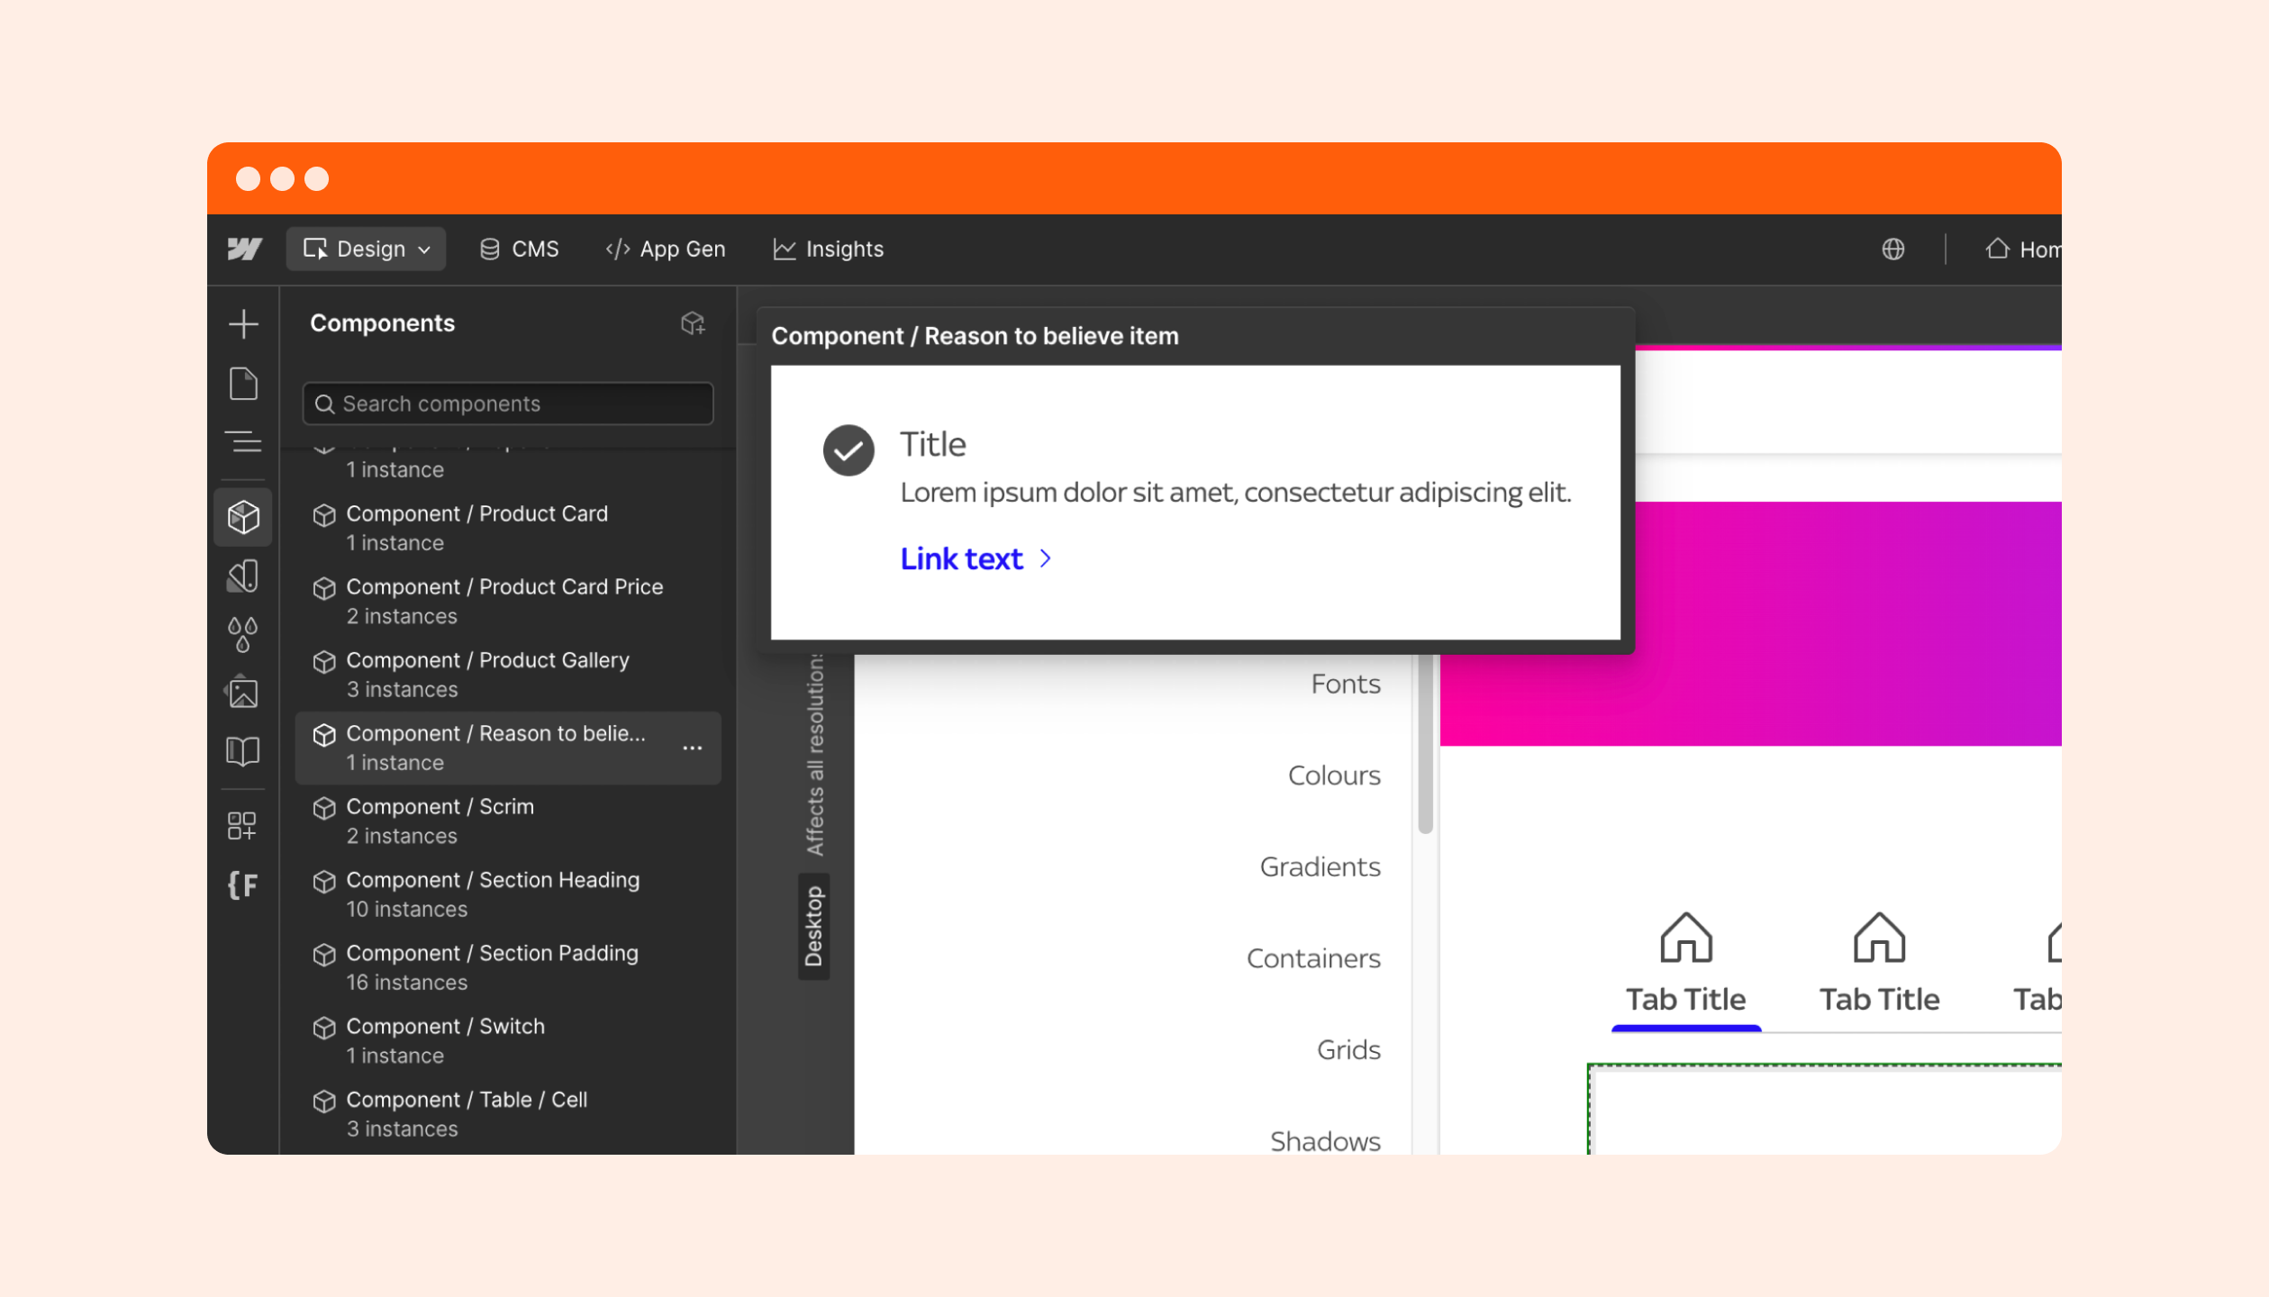
Task: Click the Search components field
Action: 509,404
